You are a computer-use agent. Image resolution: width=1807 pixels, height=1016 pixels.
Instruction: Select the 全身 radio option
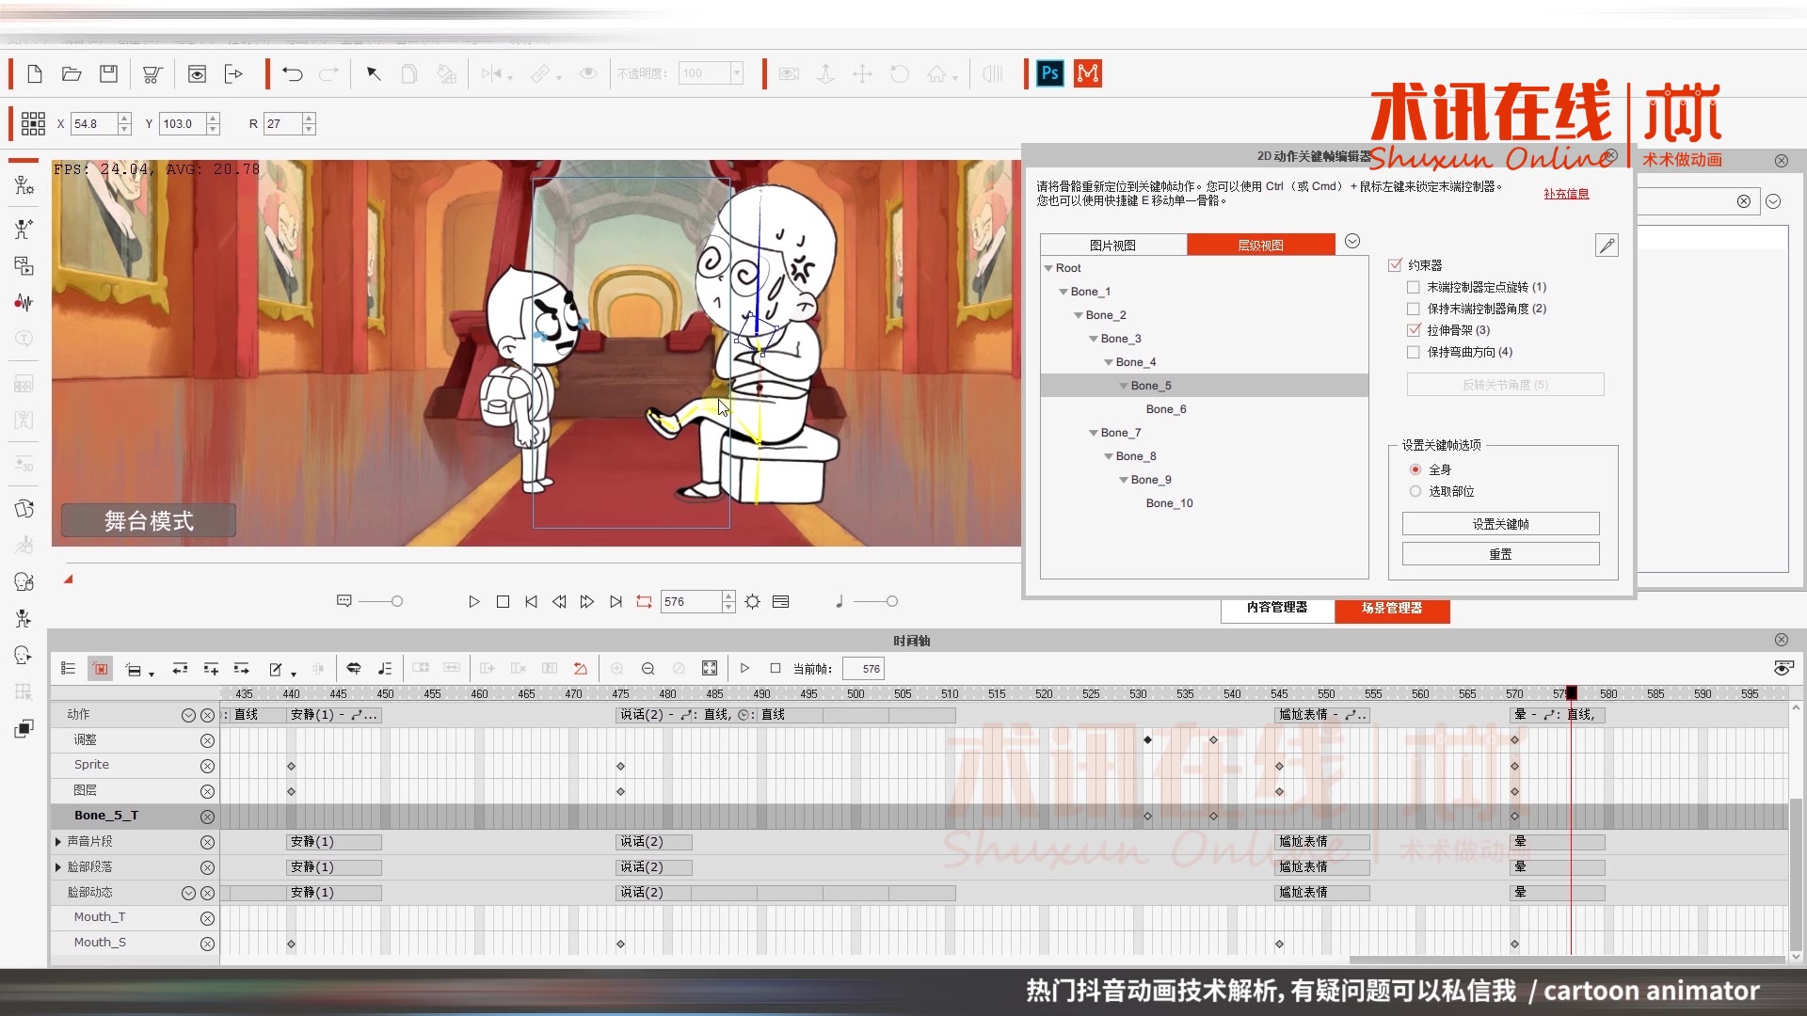(1415, 469)
